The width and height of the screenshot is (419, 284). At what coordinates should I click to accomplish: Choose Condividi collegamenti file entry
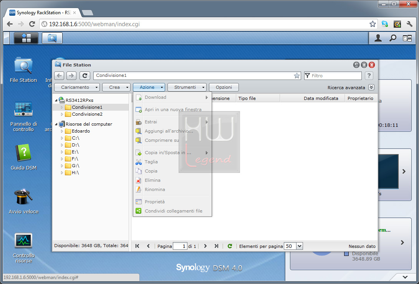click(x=172, y=211)
